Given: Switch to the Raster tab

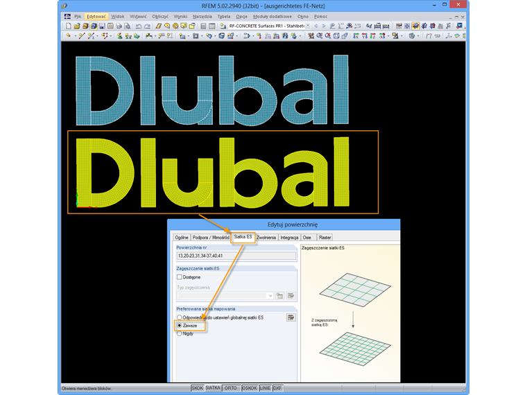Looking at the screenshot, I should click(x=325, y=237).
